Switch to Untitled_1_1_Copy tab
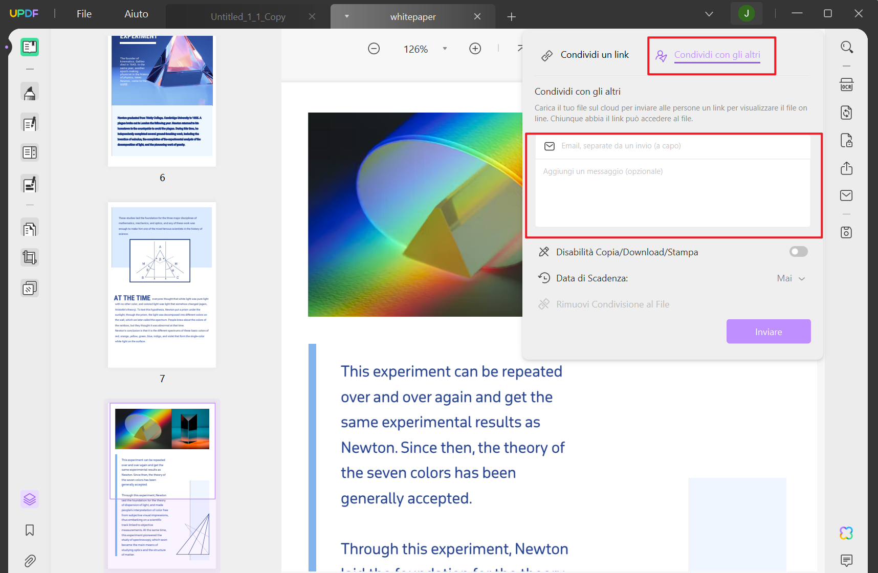The image size is (878, 573). (x=248, y=17)
